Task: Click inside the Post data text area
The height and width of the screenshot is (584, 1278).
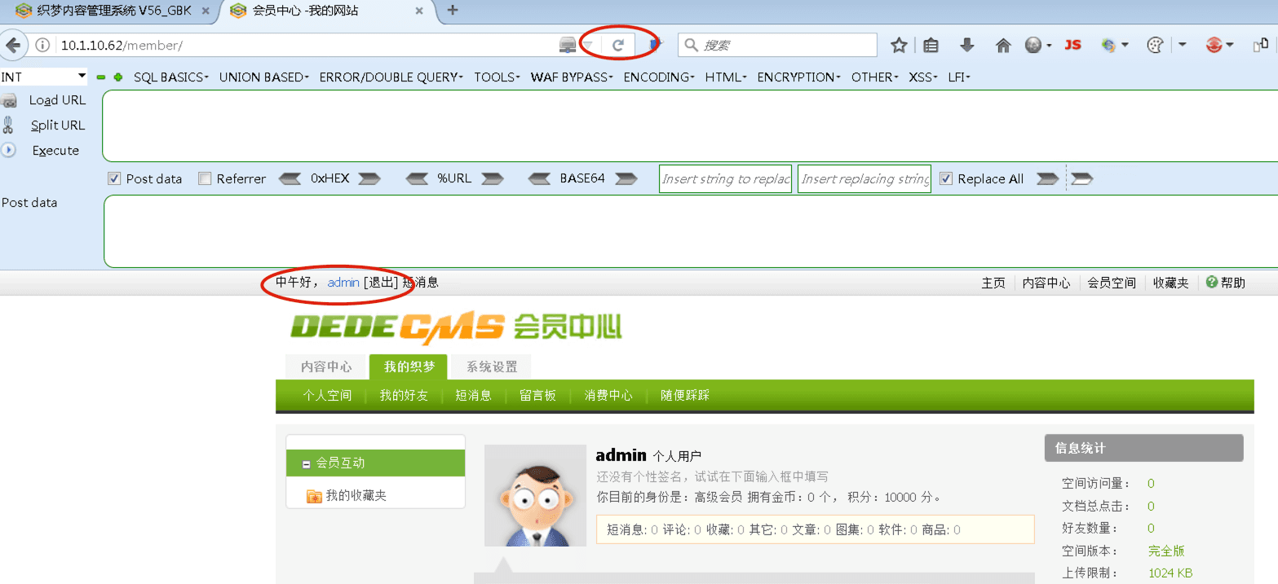Action: (691, 231)
